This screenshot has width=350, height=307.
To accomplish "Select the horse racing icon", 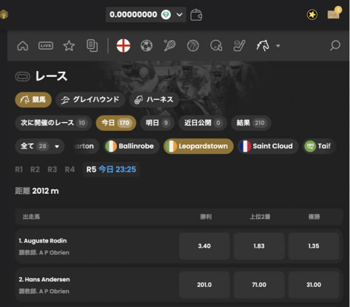I will (262, 46).
